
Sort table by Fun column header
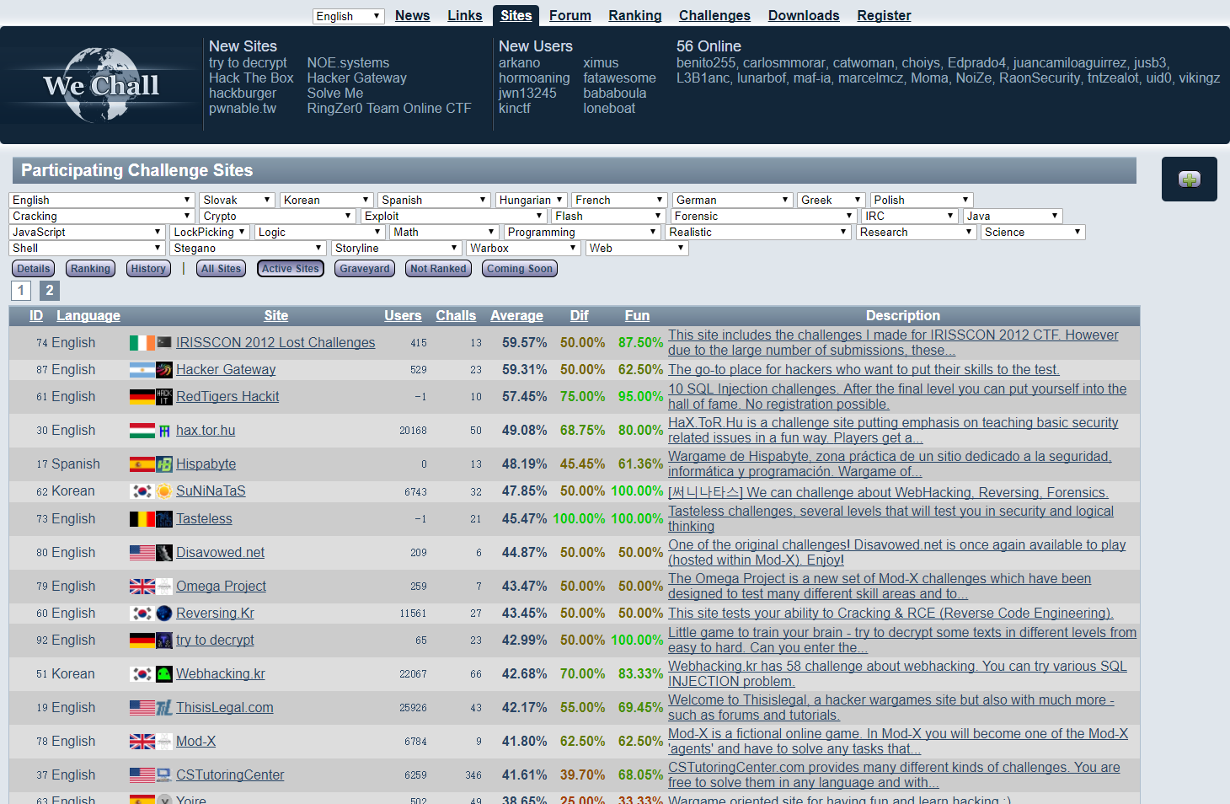tap(637, 315)
